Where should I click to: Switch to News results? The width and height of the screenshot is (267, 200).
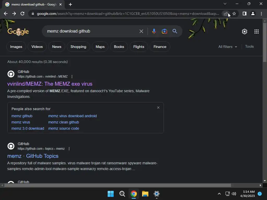[57, 47]
